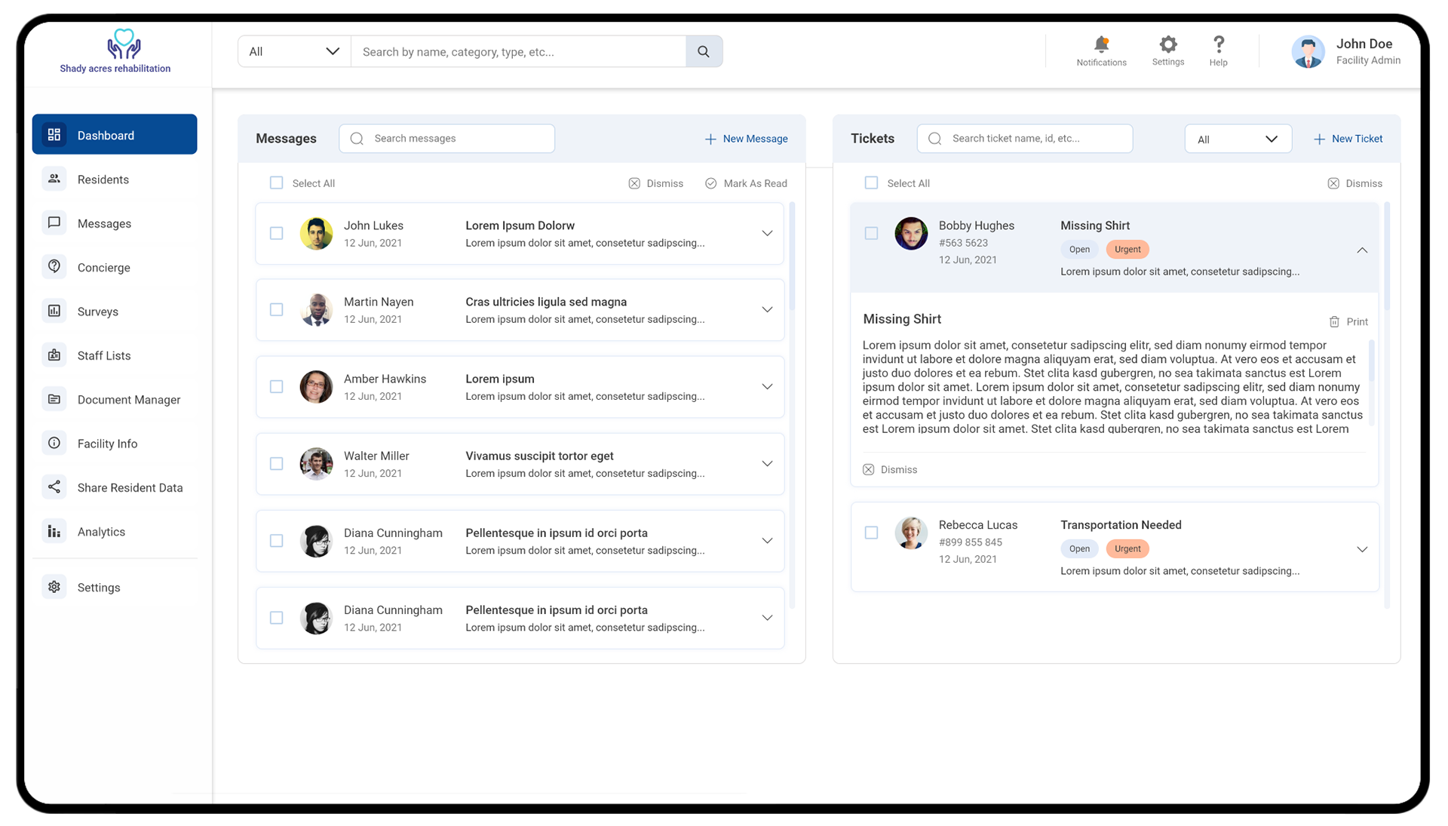Dismiss the expanded Missing Shirt ticket
Image resolution: width=1448 pixels, height=826 pixels.
tap(890, 469)
